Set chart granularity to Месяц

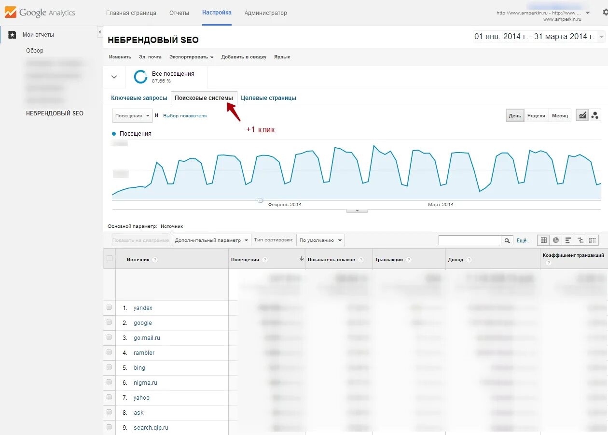pyautogui.click(x=560, y=116)
